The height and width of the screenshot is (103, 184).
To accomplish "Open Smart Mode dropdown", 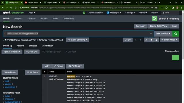I will (169, 40).
